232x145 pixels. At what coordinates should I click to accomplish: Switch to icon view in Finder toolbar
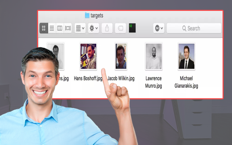pyautogui.click(x=44, y=28)
